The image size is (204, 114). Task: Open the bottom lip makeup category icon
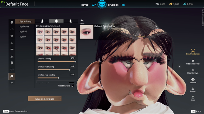pyautogui.click(x=12, y=83)
